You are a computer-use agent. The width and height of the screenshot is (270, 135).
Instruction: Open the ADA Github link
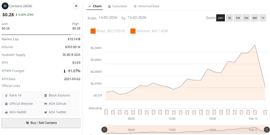(x=60, y=104)
